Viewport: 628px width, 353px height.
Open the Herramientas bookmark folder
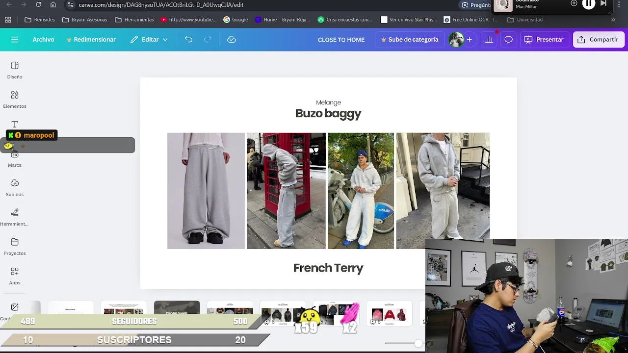tap(134, 20)
